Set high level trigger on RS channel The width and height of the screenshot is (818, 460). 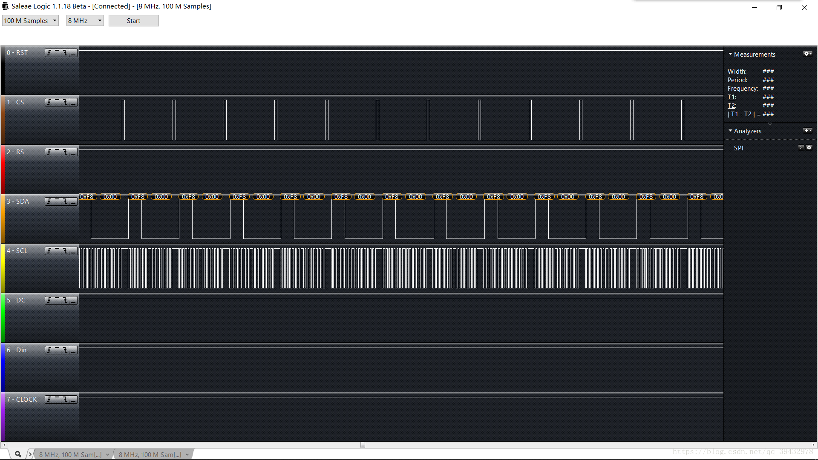tap(57, 152)
